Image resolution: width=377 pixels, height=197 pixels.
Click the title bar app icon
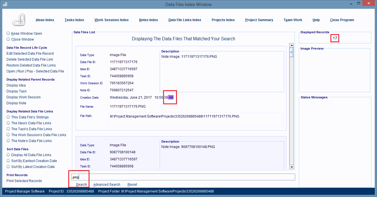(5, 4)
